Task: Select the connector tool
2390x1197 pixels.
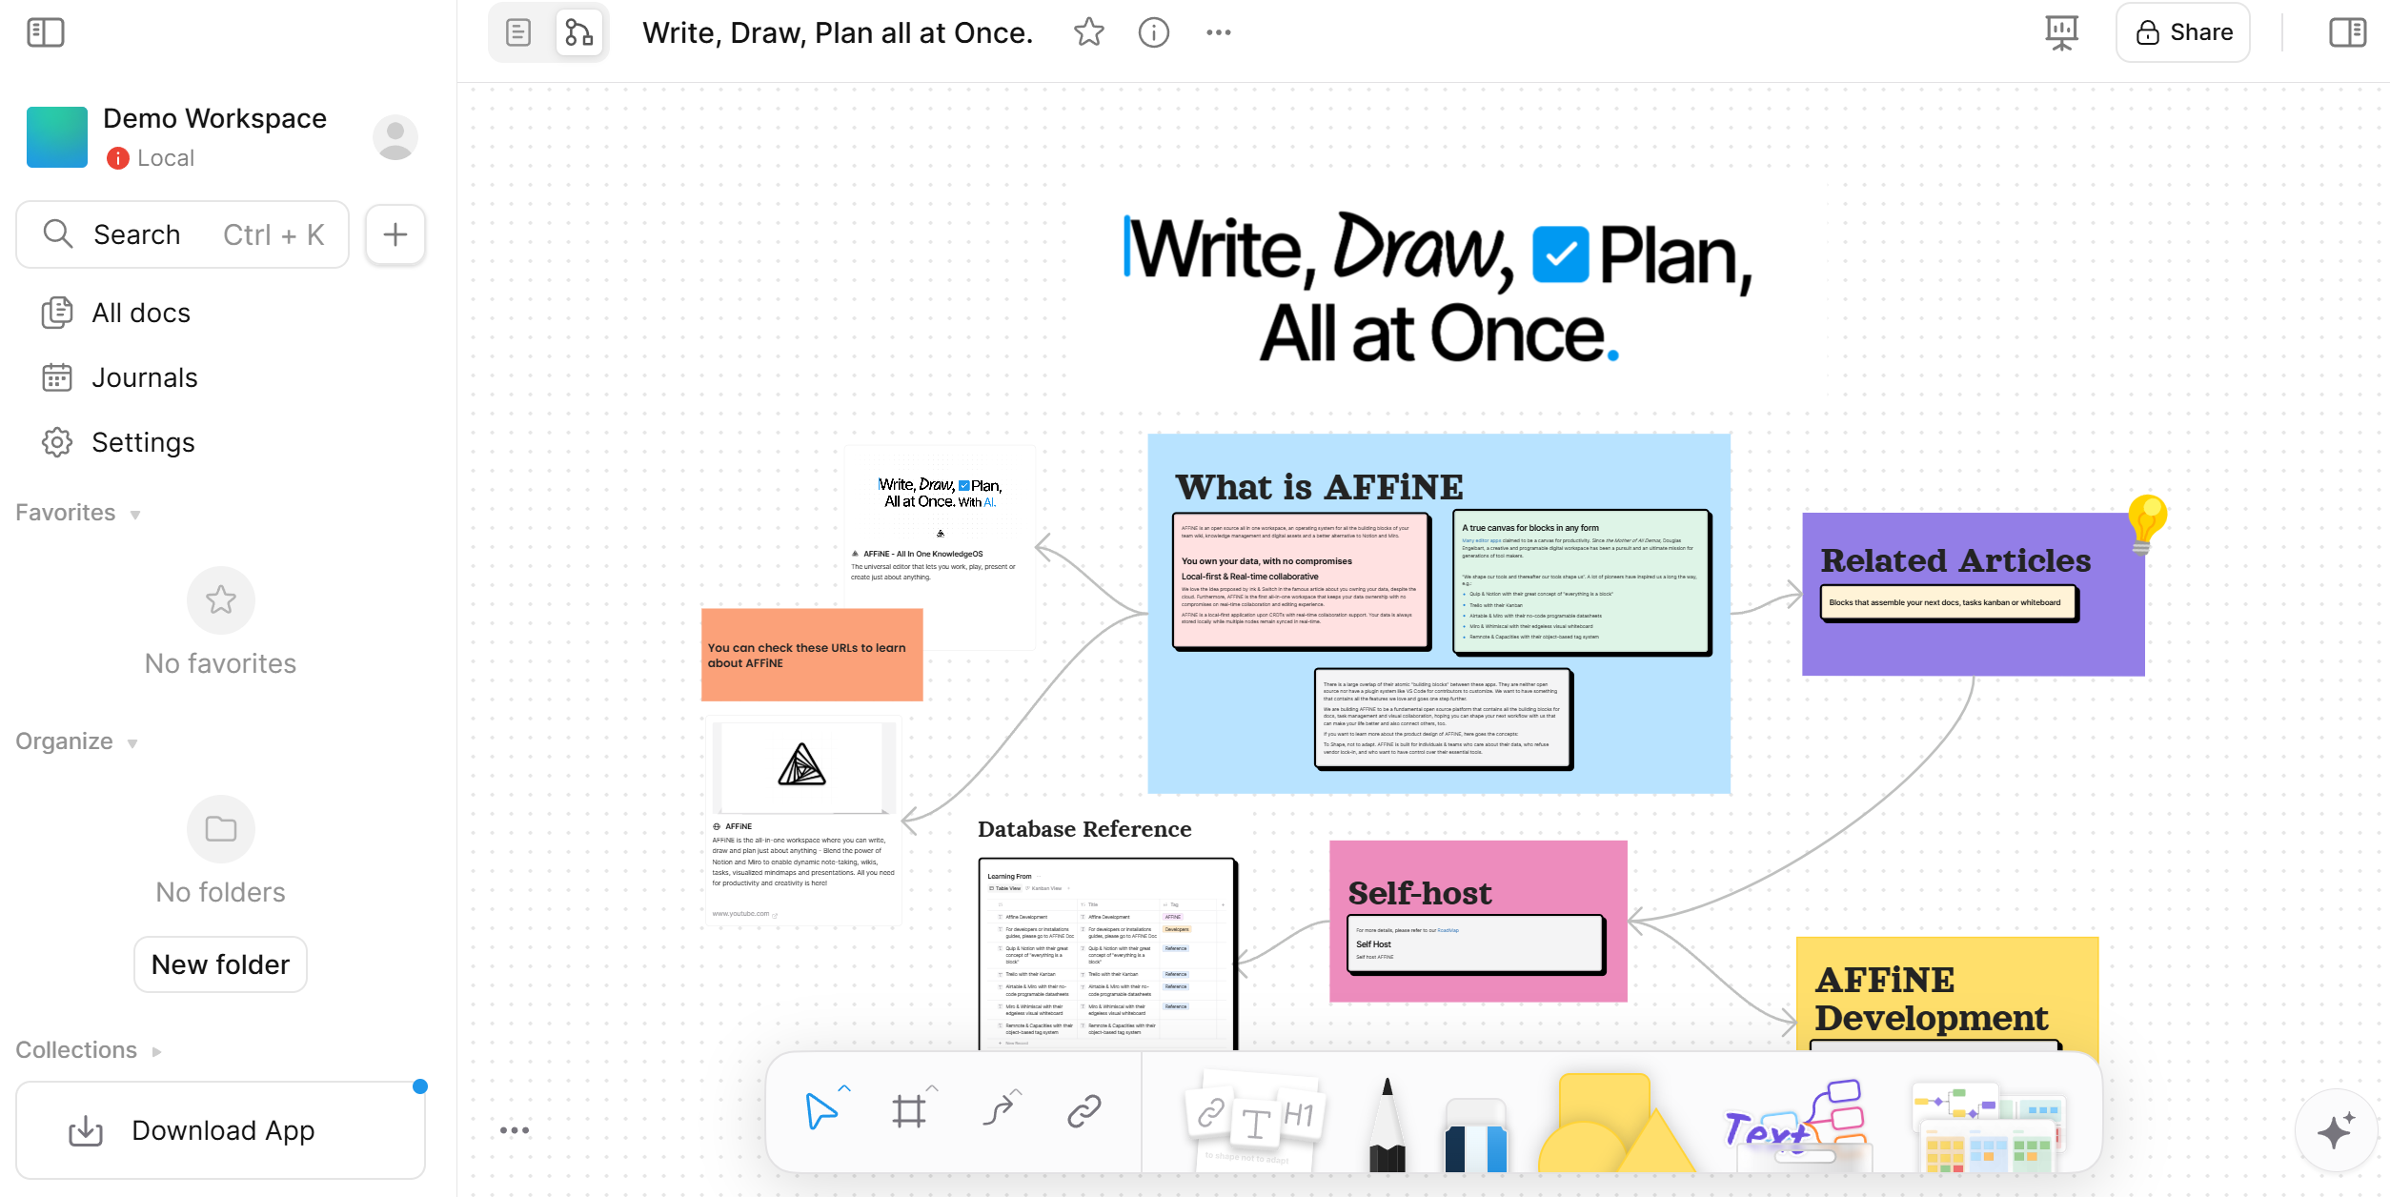Action: pos(999,1111)
